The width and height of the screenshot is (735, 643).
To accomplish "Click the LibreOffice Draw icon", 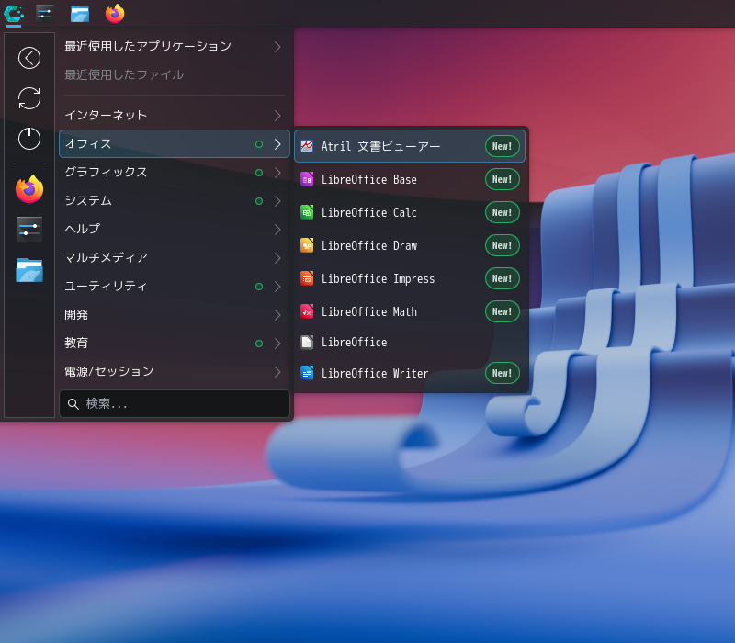I will (x=307, y=245).
